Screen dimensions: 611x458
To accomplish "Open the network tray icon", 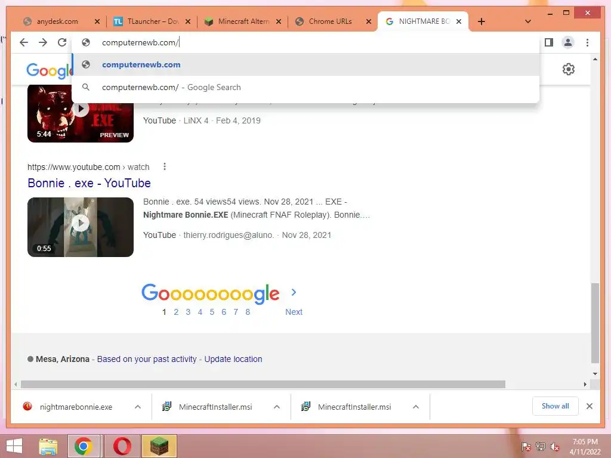I will (x=541, y=447).
